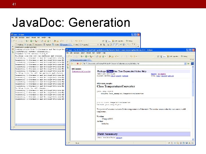Screen dimensions: 206x154
Task: Open Project menu in front Eclipse window
Action: click(88, 53)
